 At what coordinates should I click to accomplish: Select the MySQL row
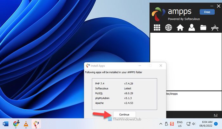(x=114, y=94)
